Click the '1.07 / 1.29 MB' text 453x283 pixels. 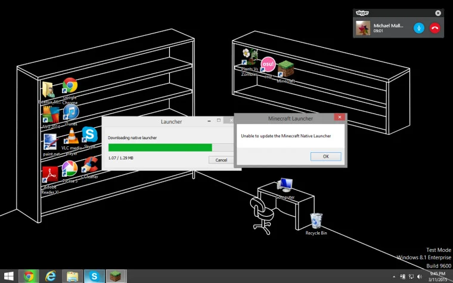pyautogui.click(x=121, y=158)
